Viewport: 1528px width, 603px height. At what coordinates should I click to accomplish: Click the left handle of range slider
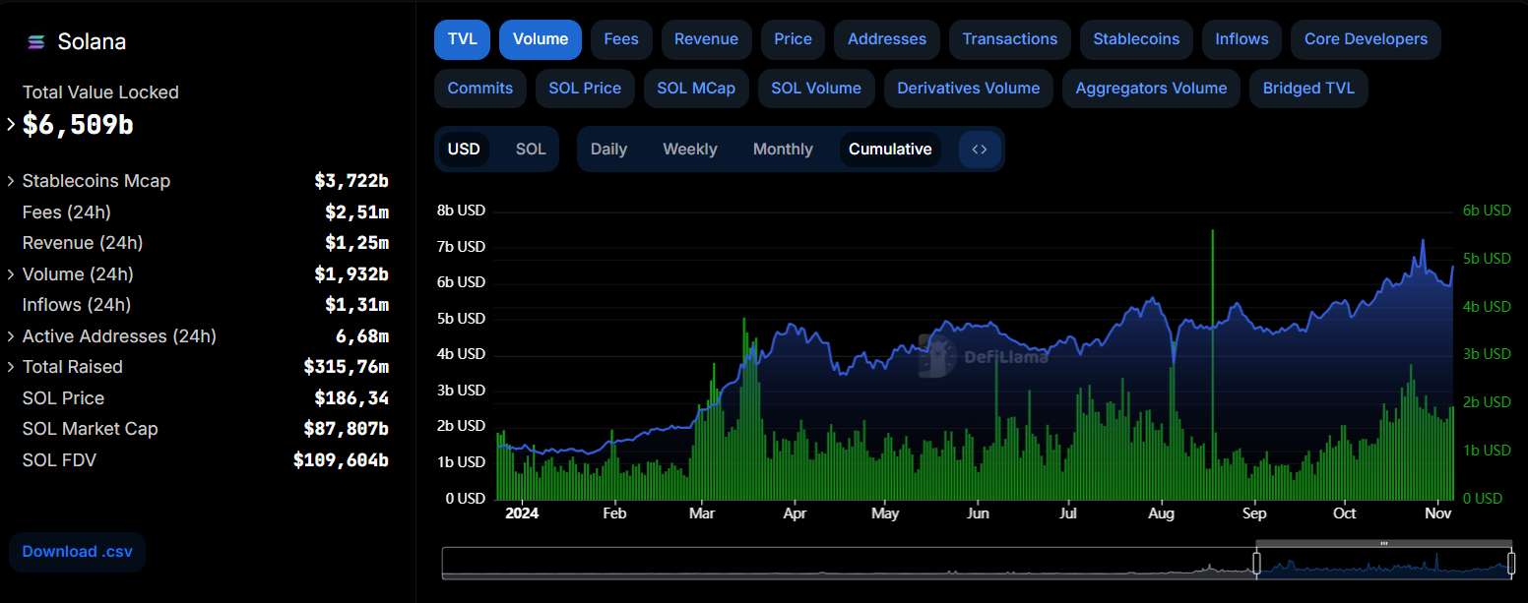tap(1256, 563)
